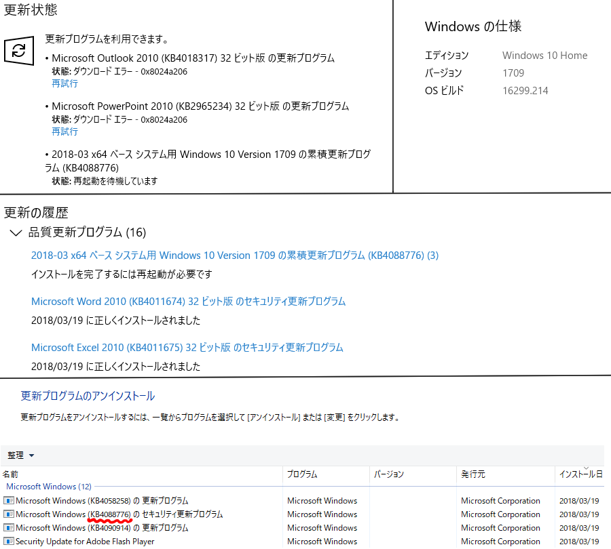Collapse the 品質更新プログラム (16) section
This screenshot has height=549, width=611.
tap(16, 232)
